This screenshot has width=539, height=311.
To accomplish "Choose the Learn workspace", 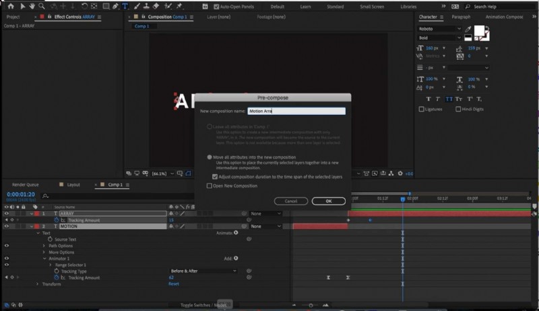I will click(x=305, y=7).
